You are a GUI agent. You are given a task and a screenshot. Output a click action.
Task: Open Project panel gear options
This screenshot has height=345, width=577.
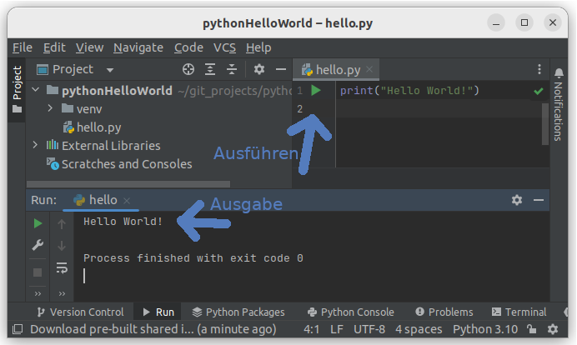(259, 69)
